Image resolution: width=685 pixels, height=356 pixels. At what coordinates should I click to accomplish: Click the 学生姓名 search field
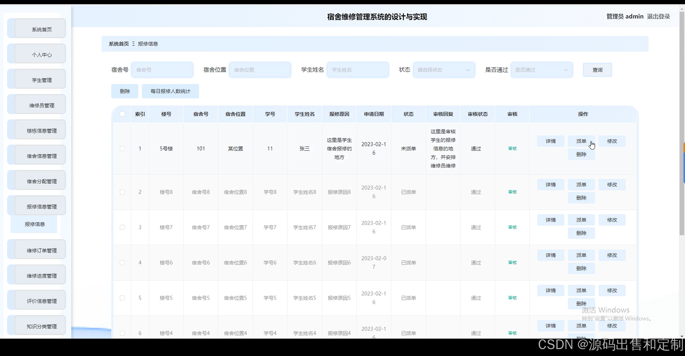coord(357,70)
